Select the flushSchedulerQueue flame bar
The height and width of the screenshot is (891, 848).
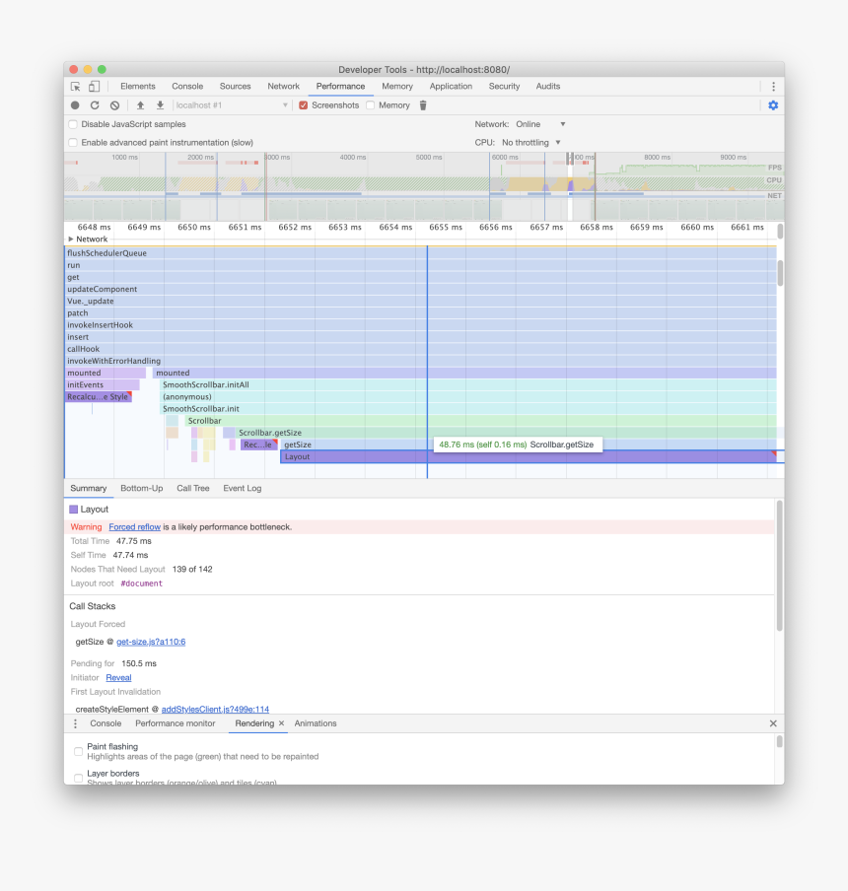pyautogui.click(x=421, y=253)
